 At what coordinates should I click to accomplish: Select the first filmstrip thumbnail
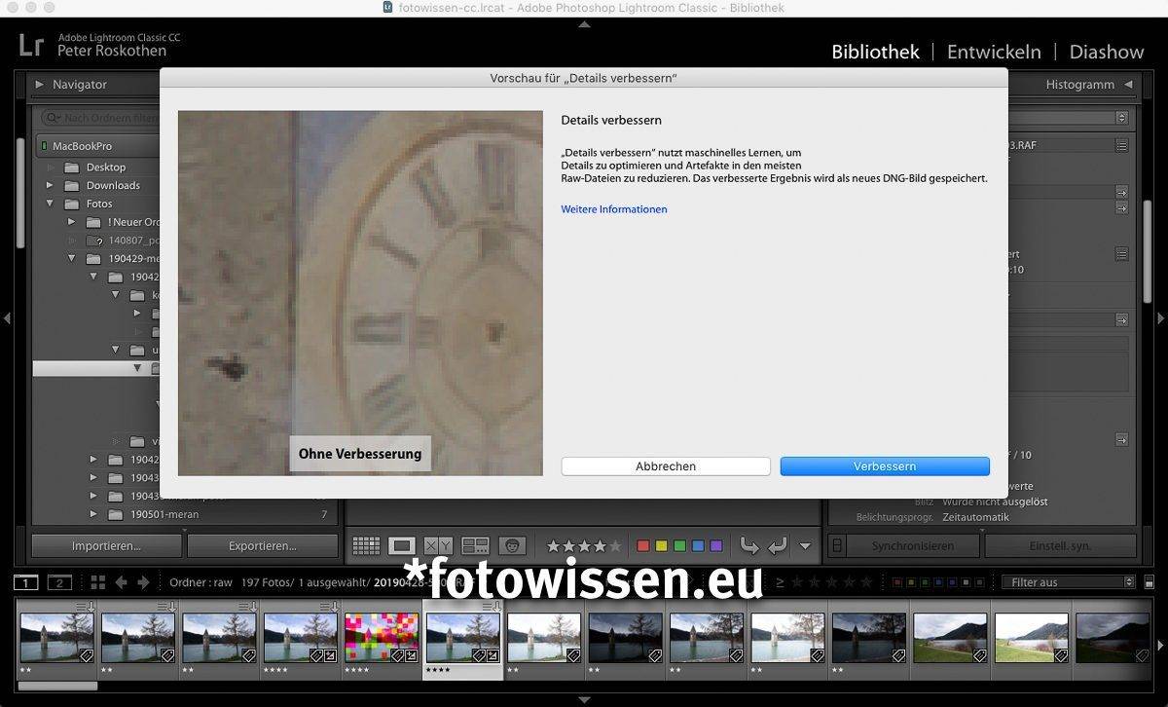tap(56, 638)
